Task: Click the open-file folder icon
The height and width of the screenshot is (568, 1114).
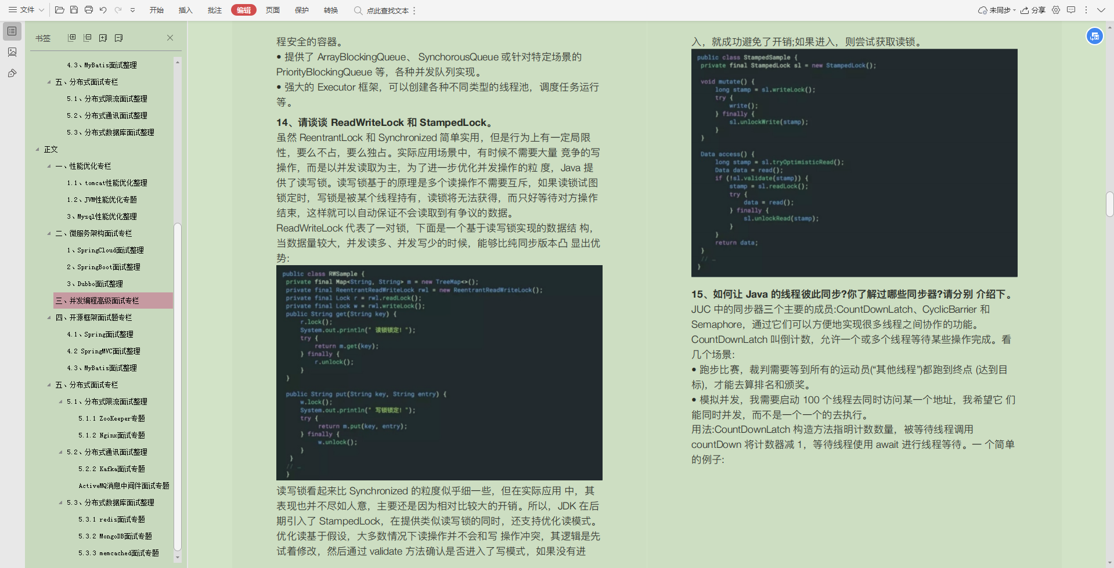Action: (x=59, y=10)
